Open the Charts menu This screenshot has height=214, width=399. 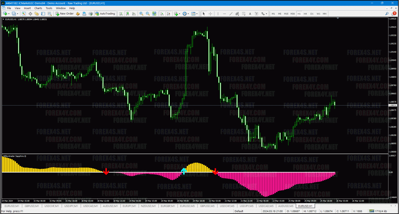coord(38,8)
